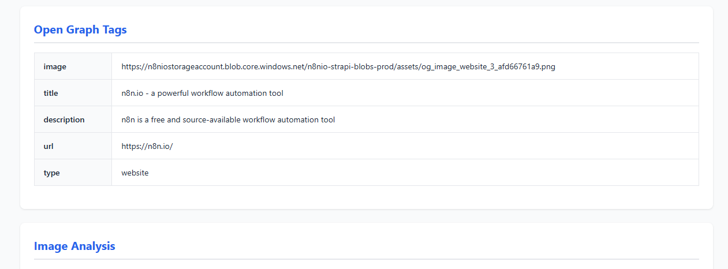Click the Open Graph Tags heading
The width and height of the screenshot is (728, 269).
click(80, 30)
